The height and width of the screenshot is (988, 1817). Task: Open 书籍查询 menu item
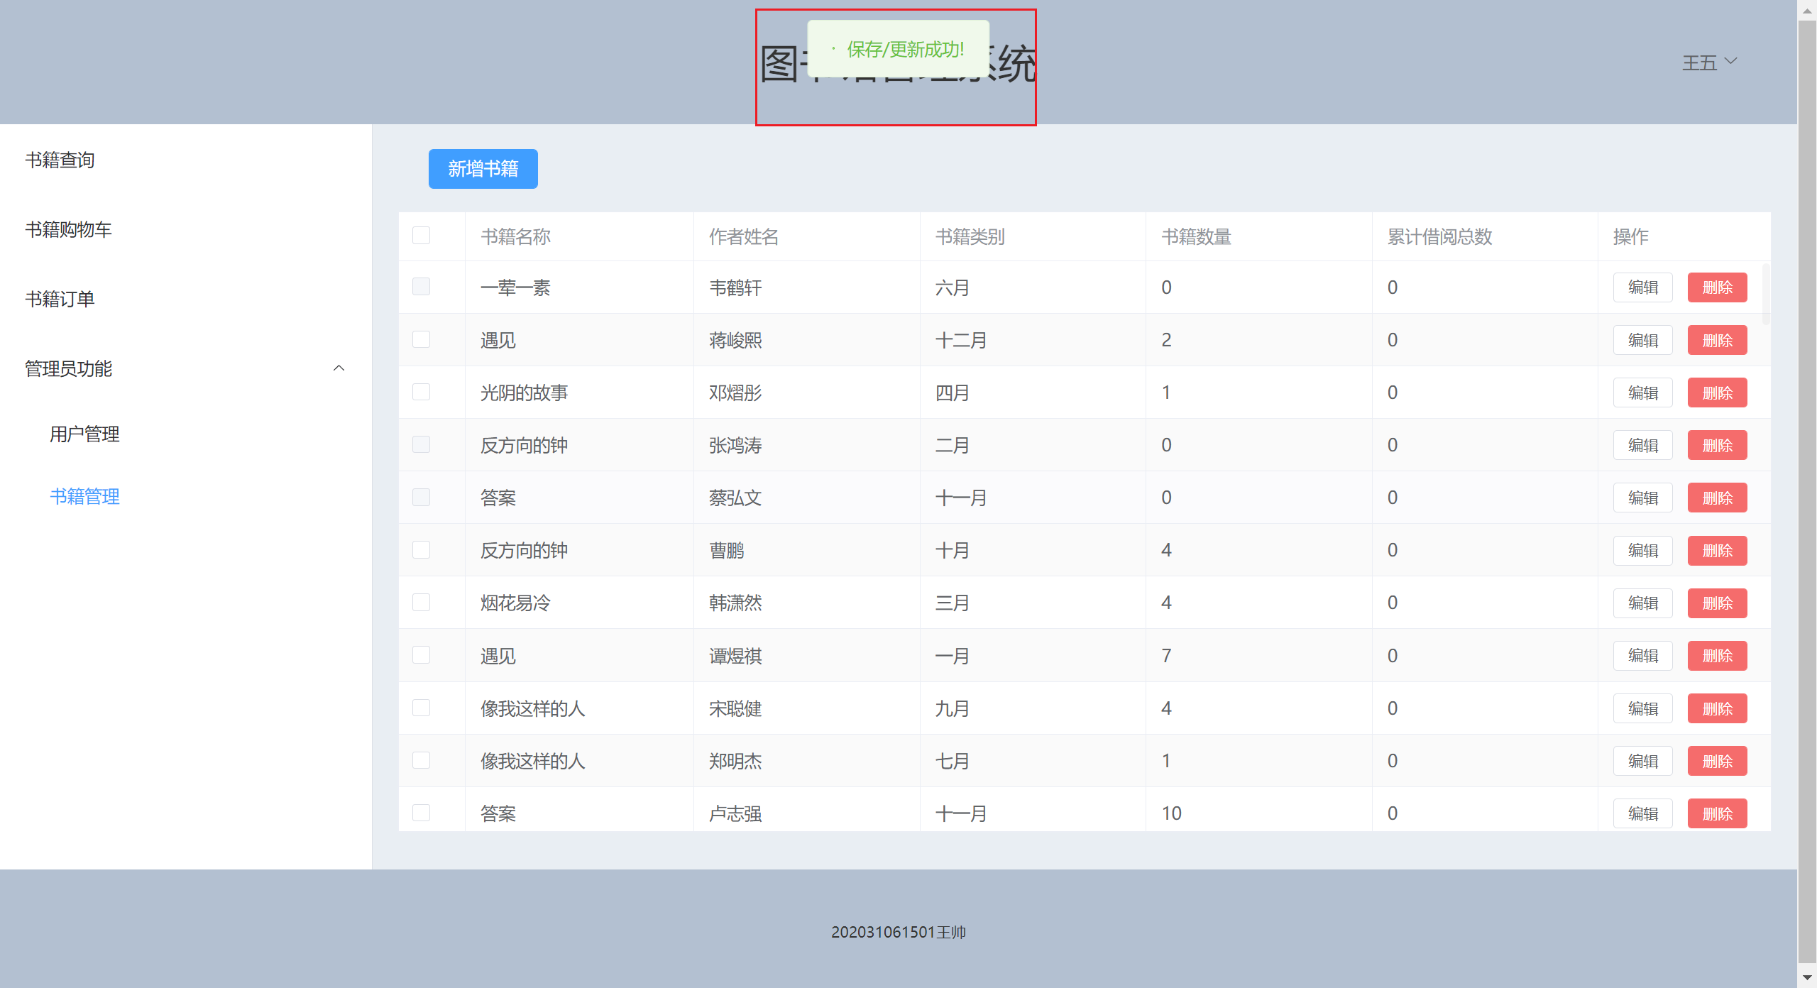tap(60, 160)
